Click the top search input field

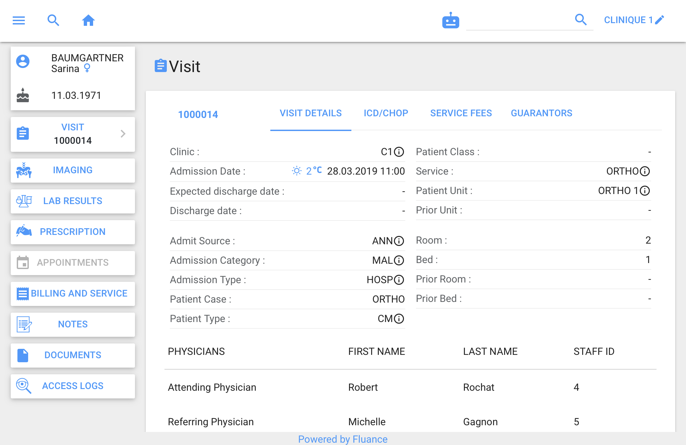click(519, 21)
